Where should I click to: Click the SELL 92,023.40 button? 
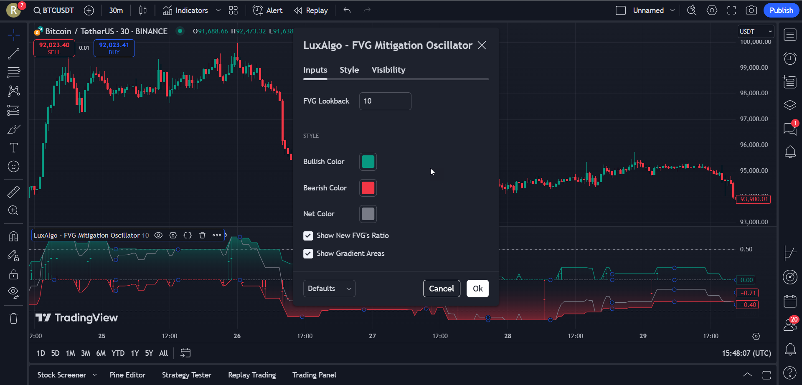(x=54, y=48)
